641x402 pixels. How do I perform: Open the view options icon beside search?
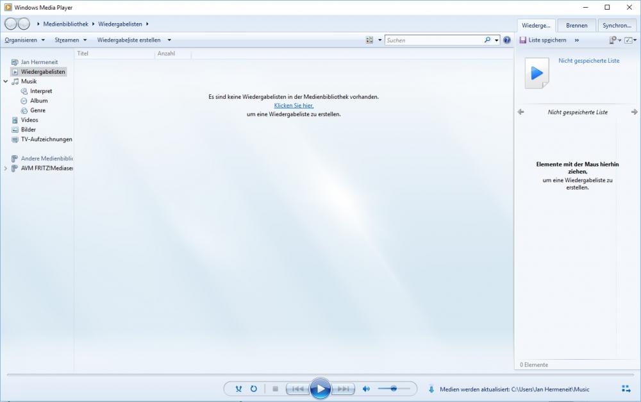(x=370, y=40)
